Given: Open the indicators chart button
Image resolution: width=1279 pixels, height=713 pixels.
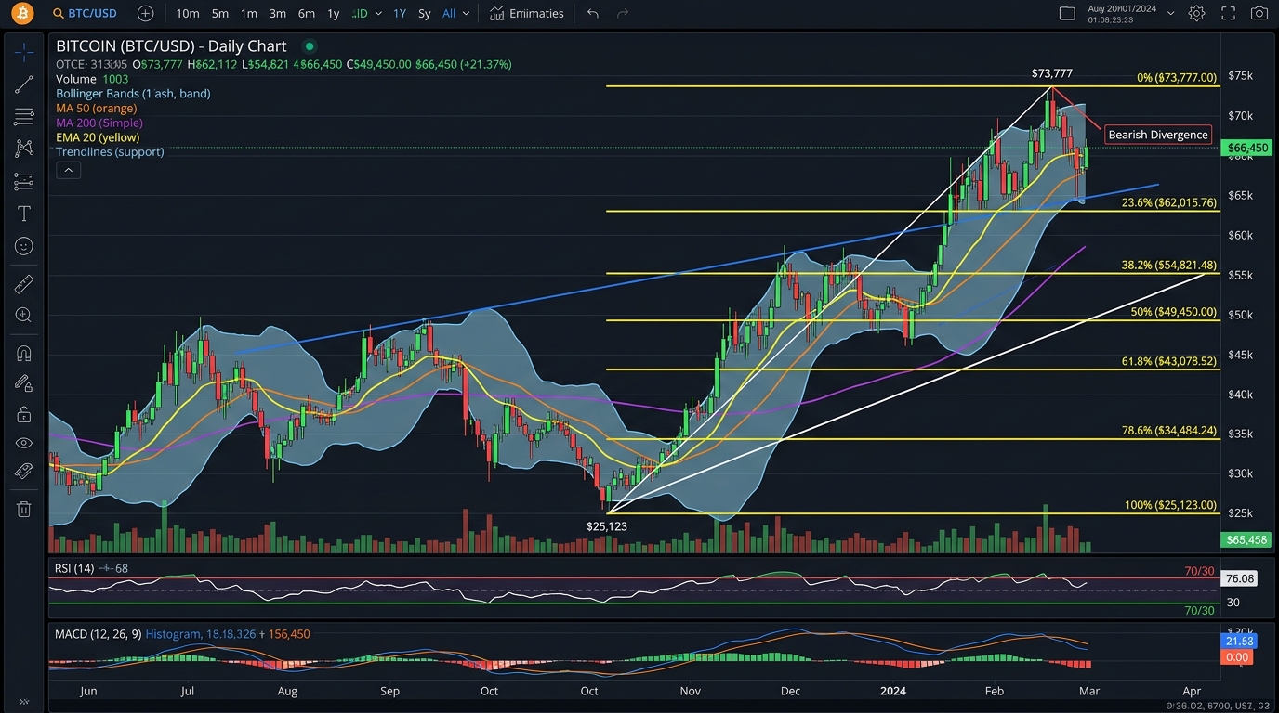Looking at the screenshot, I should [x=526, y=13].
